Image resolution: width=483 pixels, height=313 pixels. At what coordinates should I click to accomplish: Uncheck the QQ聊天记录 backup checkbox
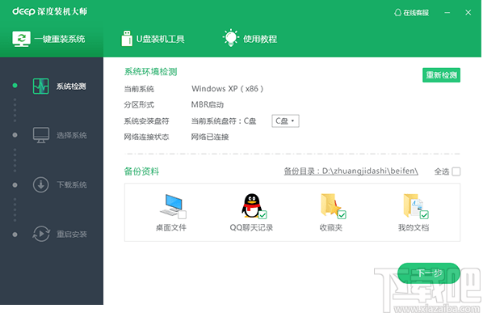(262, 214)
